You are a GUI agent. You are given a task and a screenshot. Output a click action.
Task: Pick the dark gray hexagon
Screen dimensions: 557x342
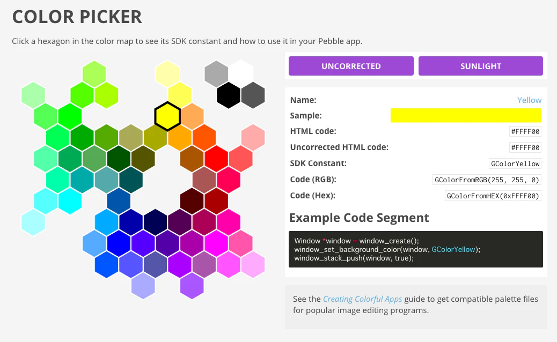click(253, 95)
